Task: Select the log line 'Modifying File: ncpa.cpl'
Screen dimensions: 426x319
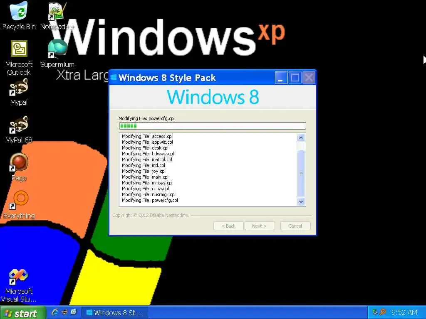Action: [145, 189]
